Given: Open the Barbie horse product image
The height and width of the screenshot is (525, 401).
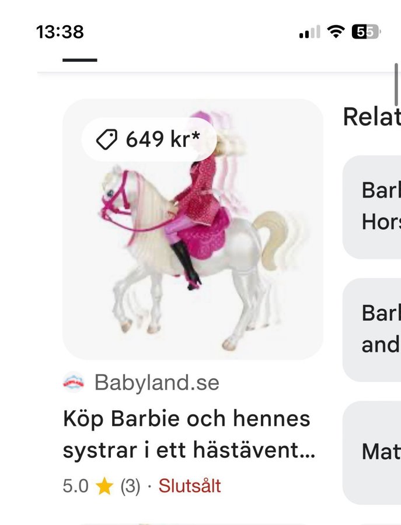Looking at the screenshot, I should pos(193,229).
